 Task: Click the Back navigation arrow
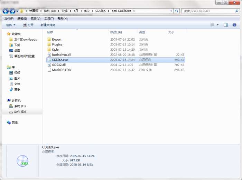pos(6,11)
